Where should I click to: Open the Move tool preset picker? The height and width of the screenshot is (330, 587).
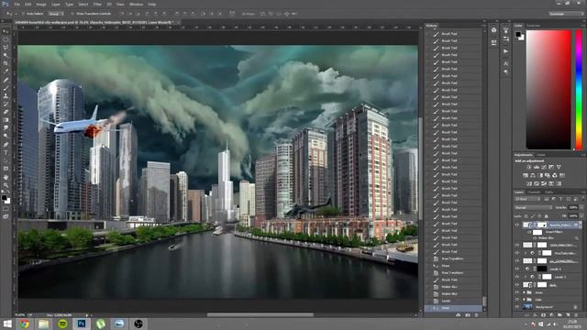point(10,14)
